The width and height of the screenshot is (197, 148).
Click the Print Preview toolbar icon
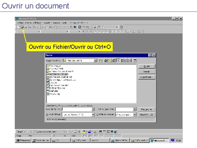click(x=34, y=27)
